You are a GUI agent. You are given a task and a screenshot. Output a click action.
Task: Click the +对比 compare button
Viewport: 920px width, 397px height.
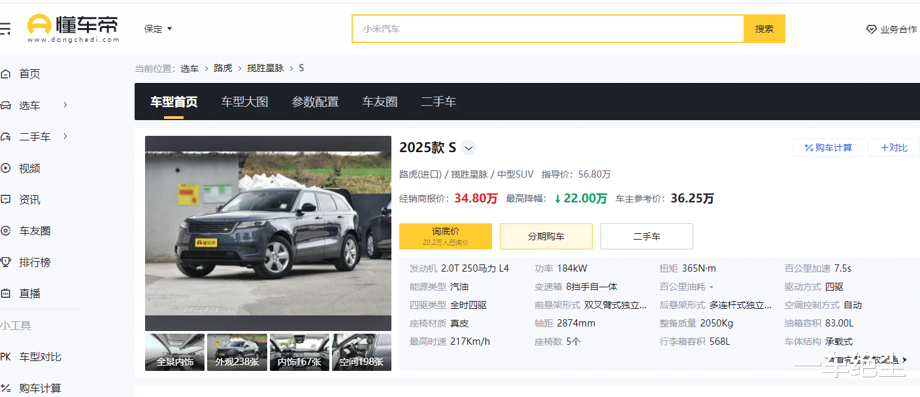click(x=894, y=148)
